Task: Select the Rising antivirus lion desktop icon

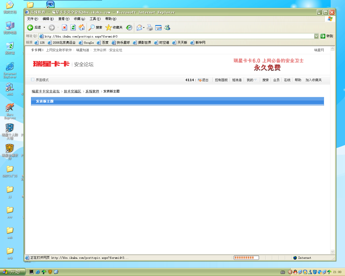Action: click(x=10, y=152)
